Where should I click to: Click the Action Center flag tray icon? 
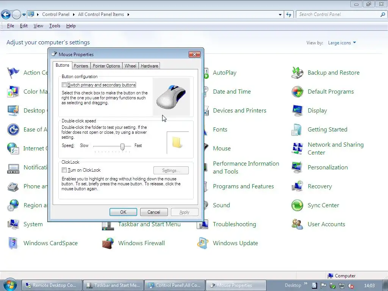click(x=324, y=286)
